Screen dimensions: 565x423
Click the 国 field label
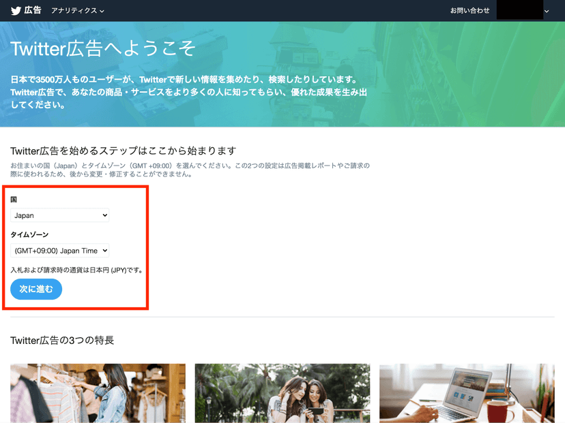point(14,200)
